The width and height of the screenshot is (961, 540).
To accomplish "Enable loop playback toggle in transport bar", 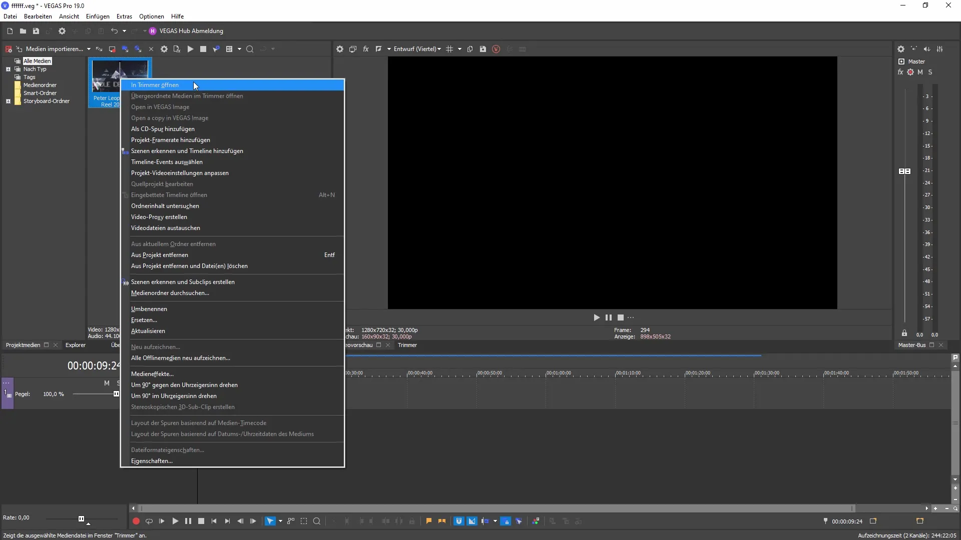I will [149, 521].
